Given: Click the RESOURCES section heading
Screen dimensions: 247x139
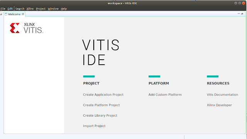Looking at the screenshot, I should click(x=218, y=83).
